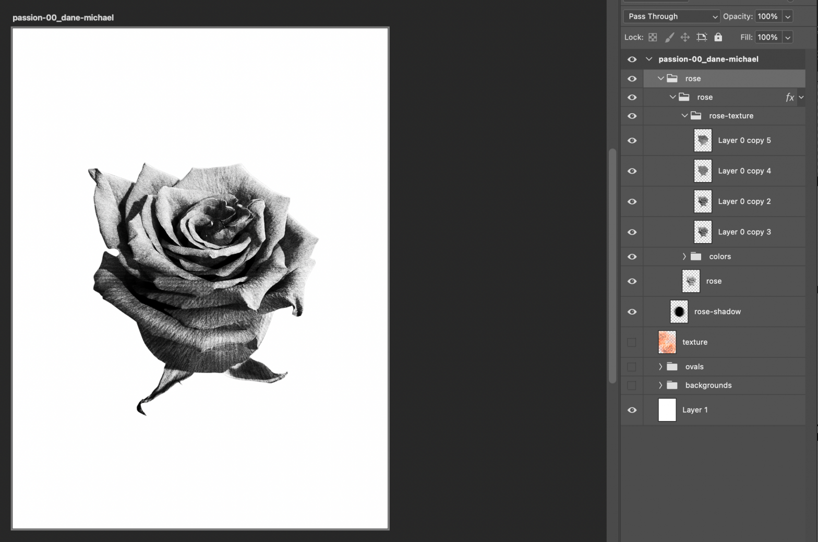
Task: Select the rose-texture folder icon
Action: 696,116
